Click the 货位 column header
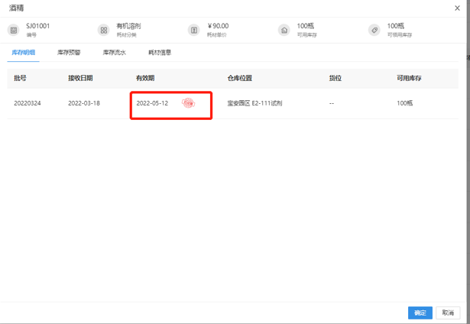 [335, 78]
